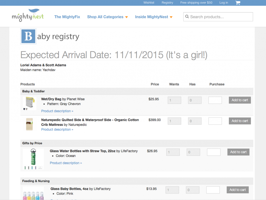Open Registry in top bar
The image size is (266, 200).
(167, 3)
